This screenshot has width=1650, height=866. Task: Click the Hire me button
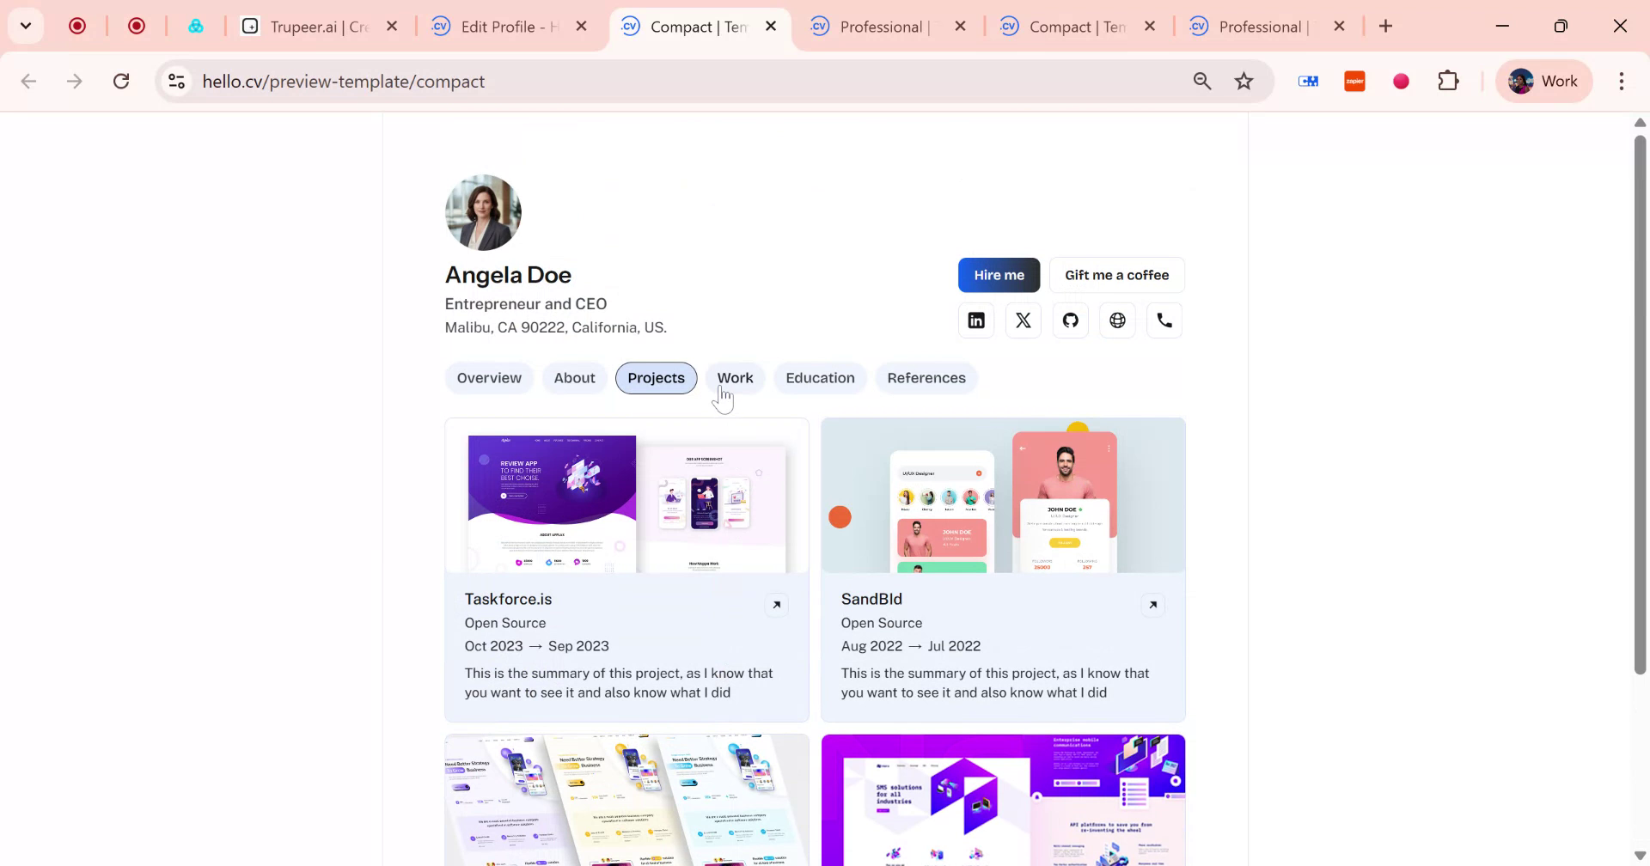coord(998,275)
